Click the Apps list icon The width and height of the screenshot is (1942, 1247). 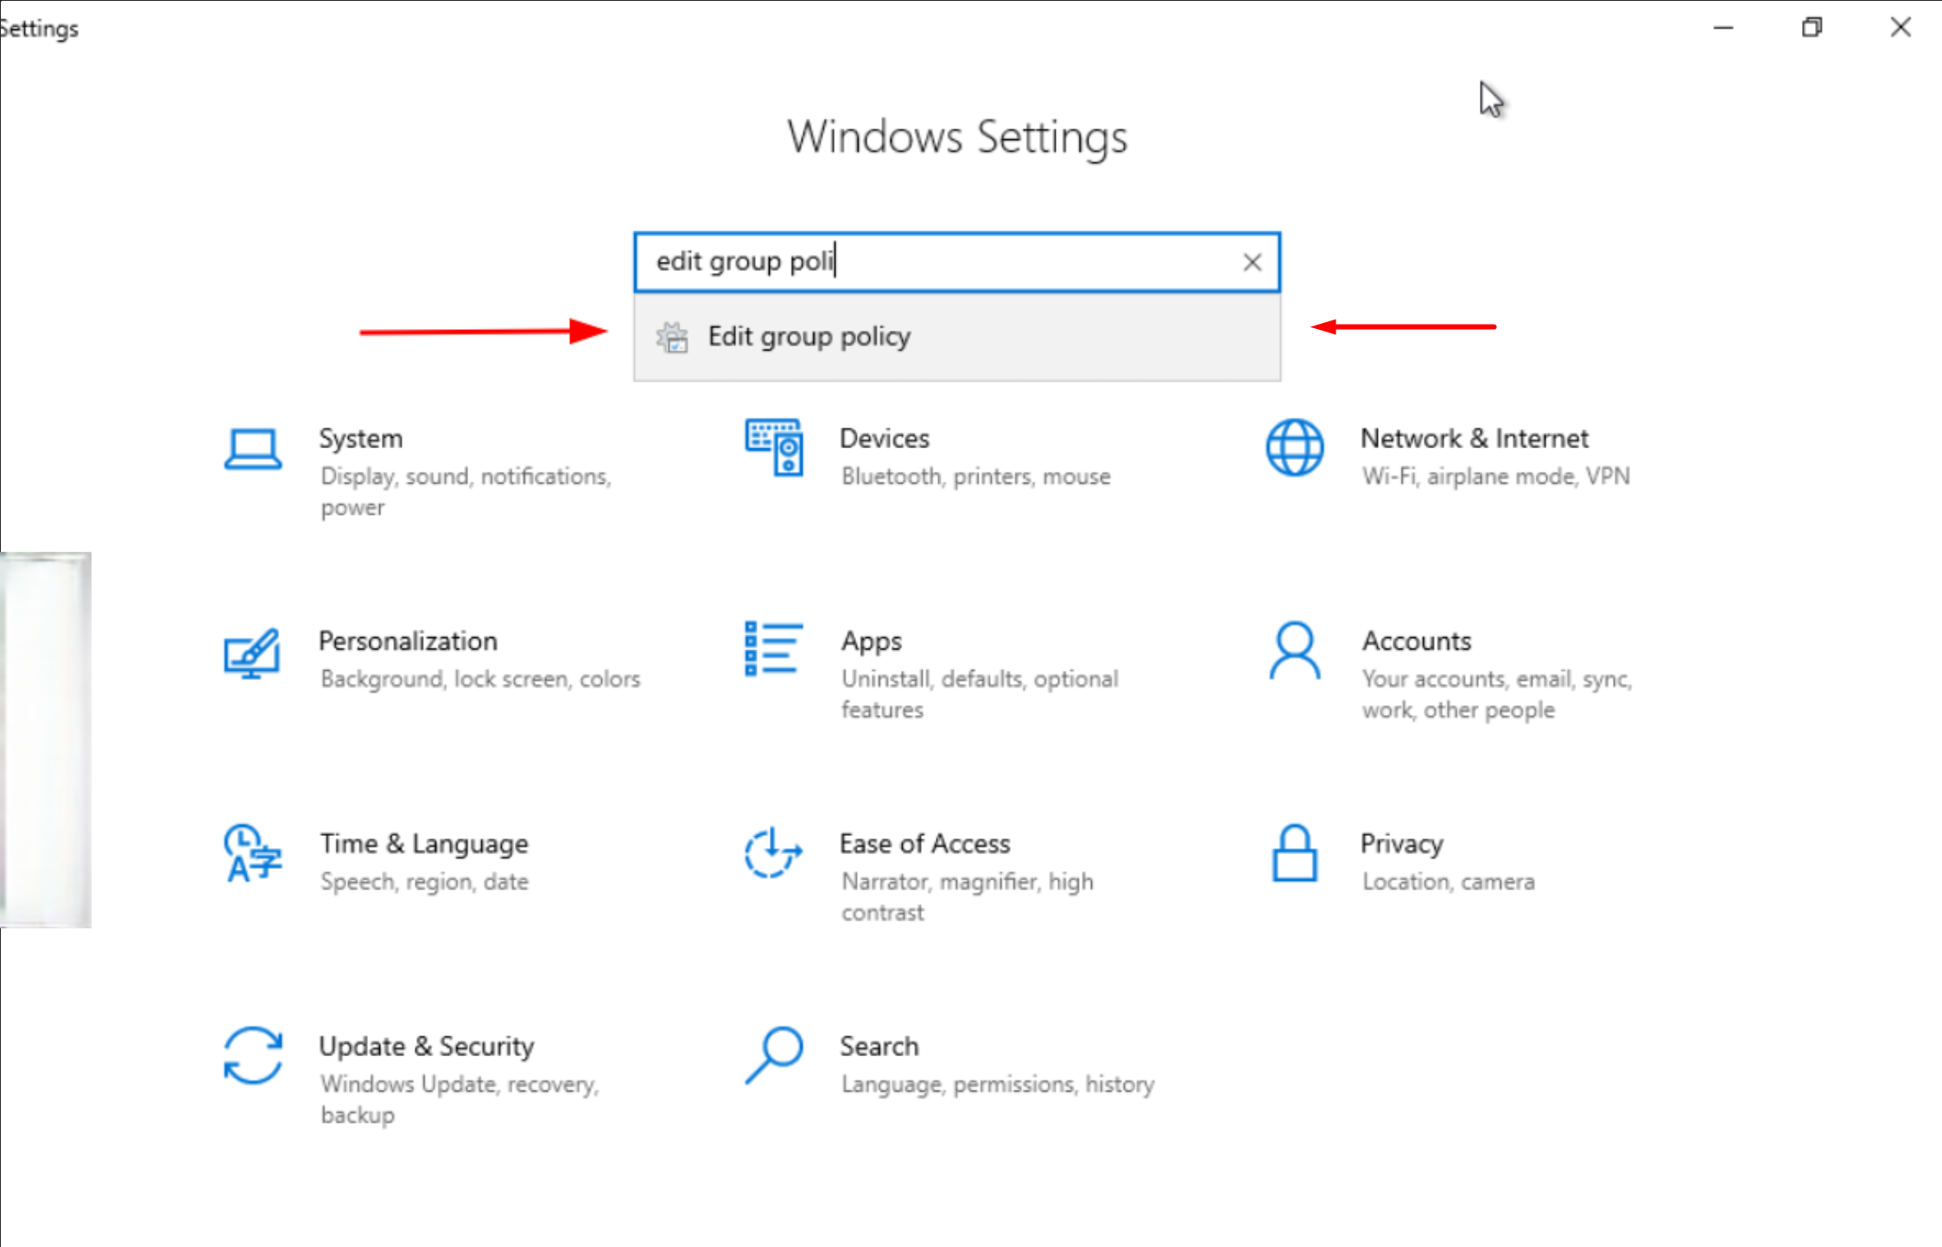pyautogui.click(x=773, y=649)
